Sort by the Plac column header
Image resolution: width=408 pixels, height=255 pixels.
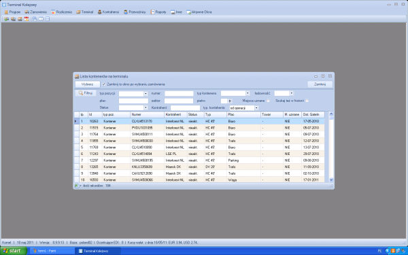243,114
